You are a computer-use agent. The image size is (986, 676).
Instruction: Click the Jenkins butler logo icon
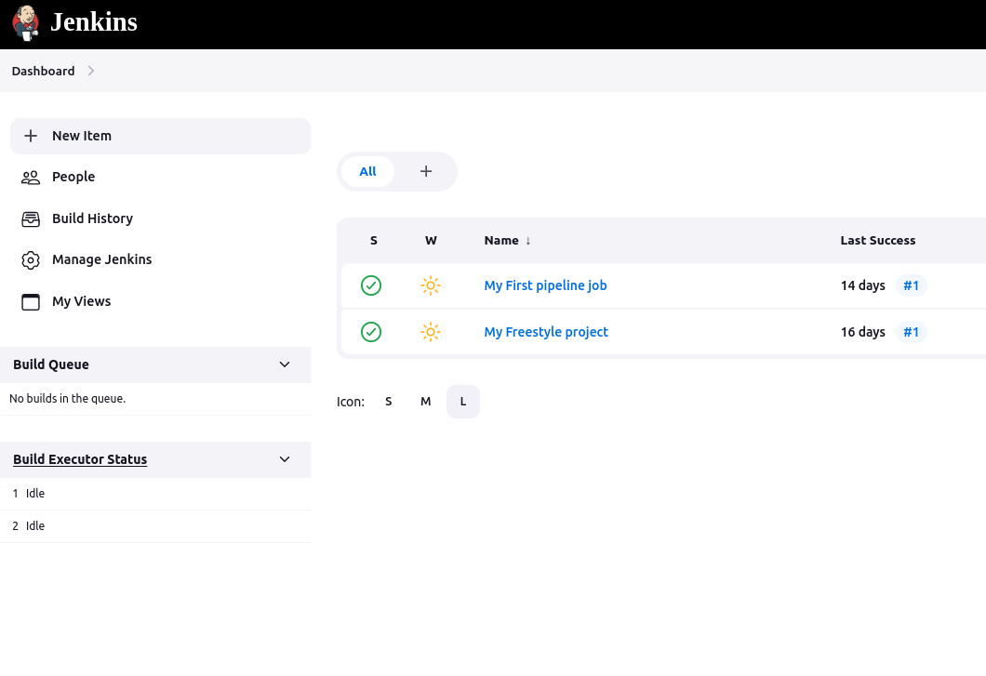(x=26, y=23)
